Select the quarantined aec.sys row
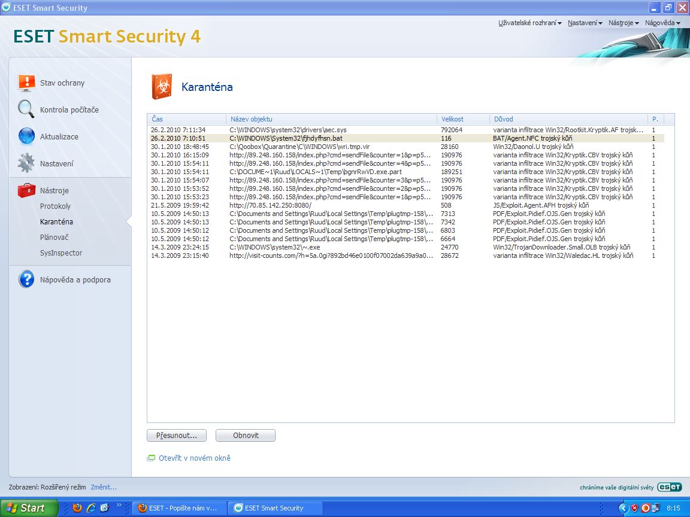The height and width of the screenshot is (517, 690). click(287, 130)
